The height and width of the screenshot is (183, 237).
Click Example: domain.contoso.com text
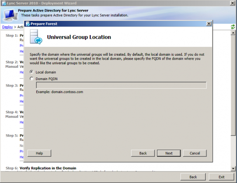point(59,92)
